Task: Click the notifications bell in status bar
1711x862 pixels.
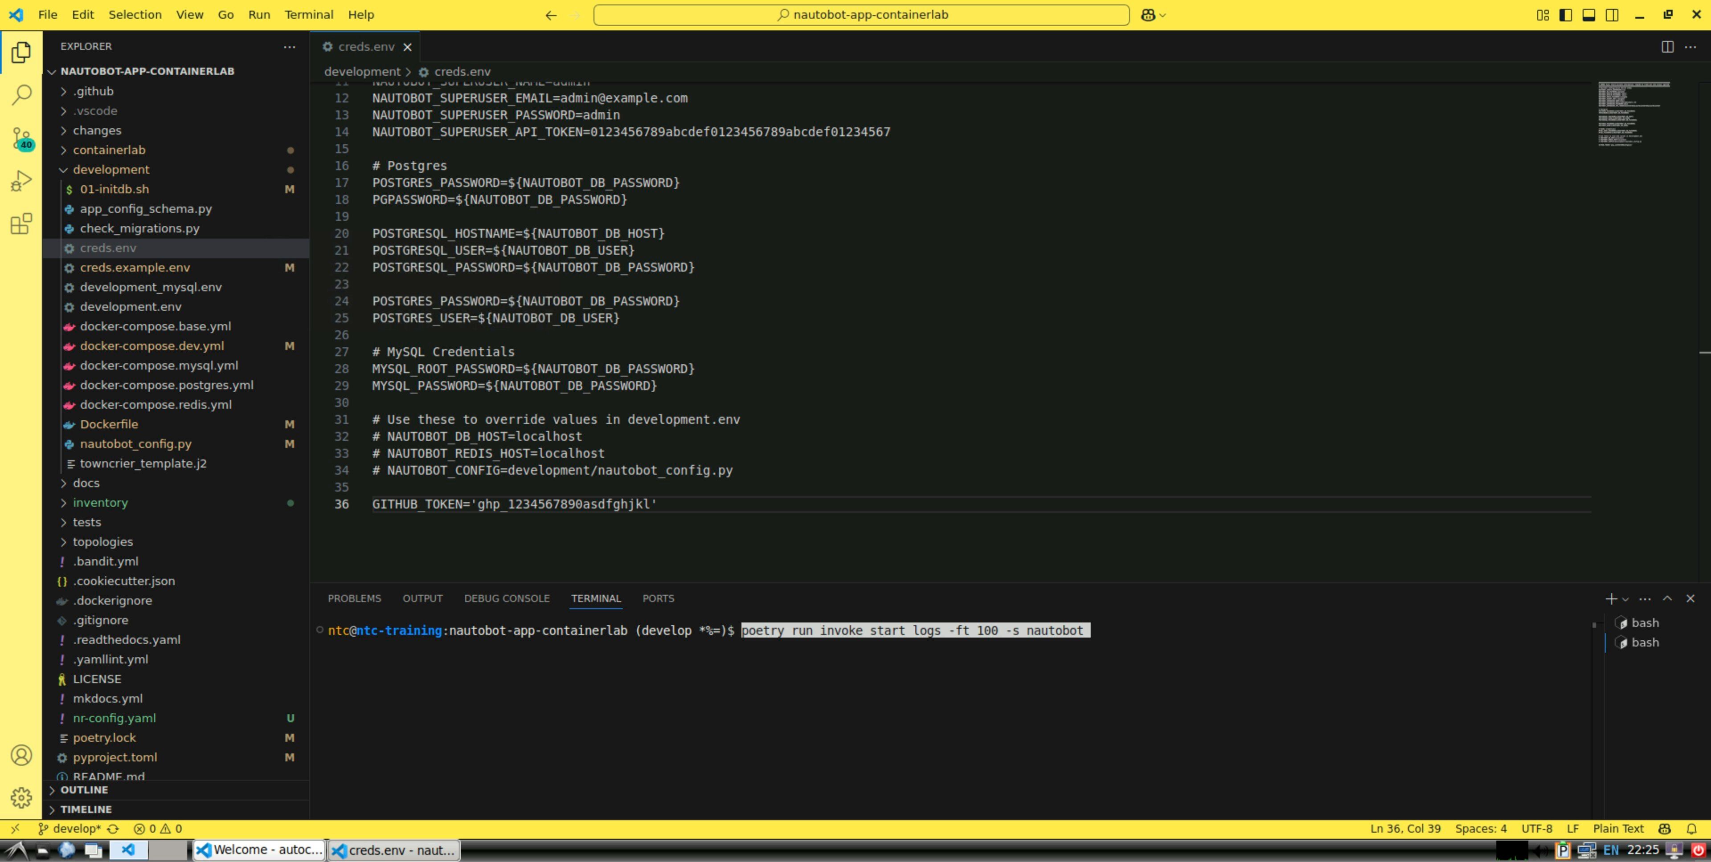Action: [1691, 828]
